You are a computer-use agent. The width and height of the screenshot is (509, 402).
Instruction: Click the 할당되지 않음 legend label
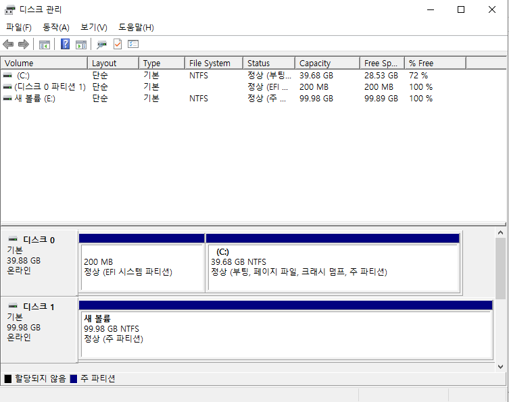[41, 378]
